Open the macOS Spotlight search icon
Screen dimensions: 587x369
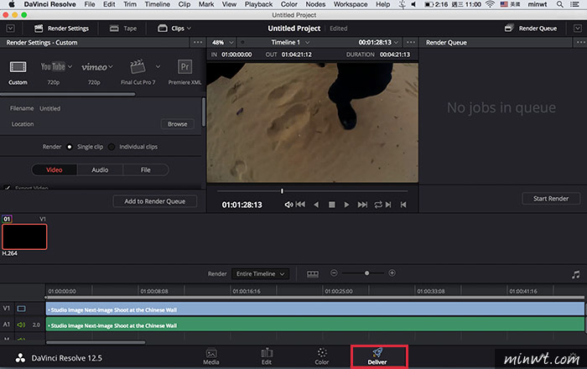coord(559,4)
